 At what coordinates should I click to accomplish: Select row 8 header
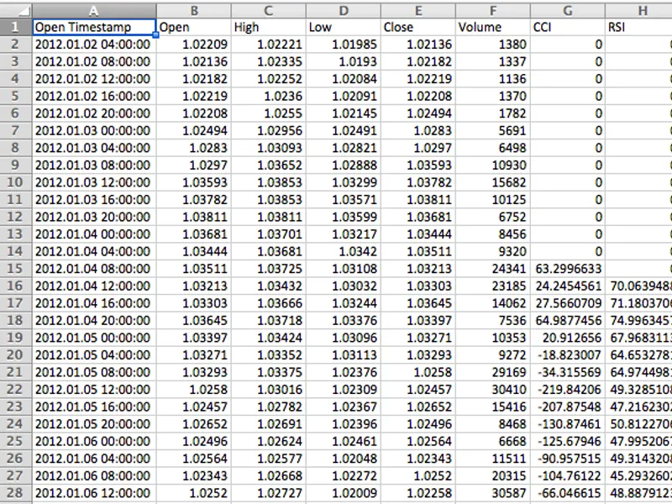(x=16, y=148)
